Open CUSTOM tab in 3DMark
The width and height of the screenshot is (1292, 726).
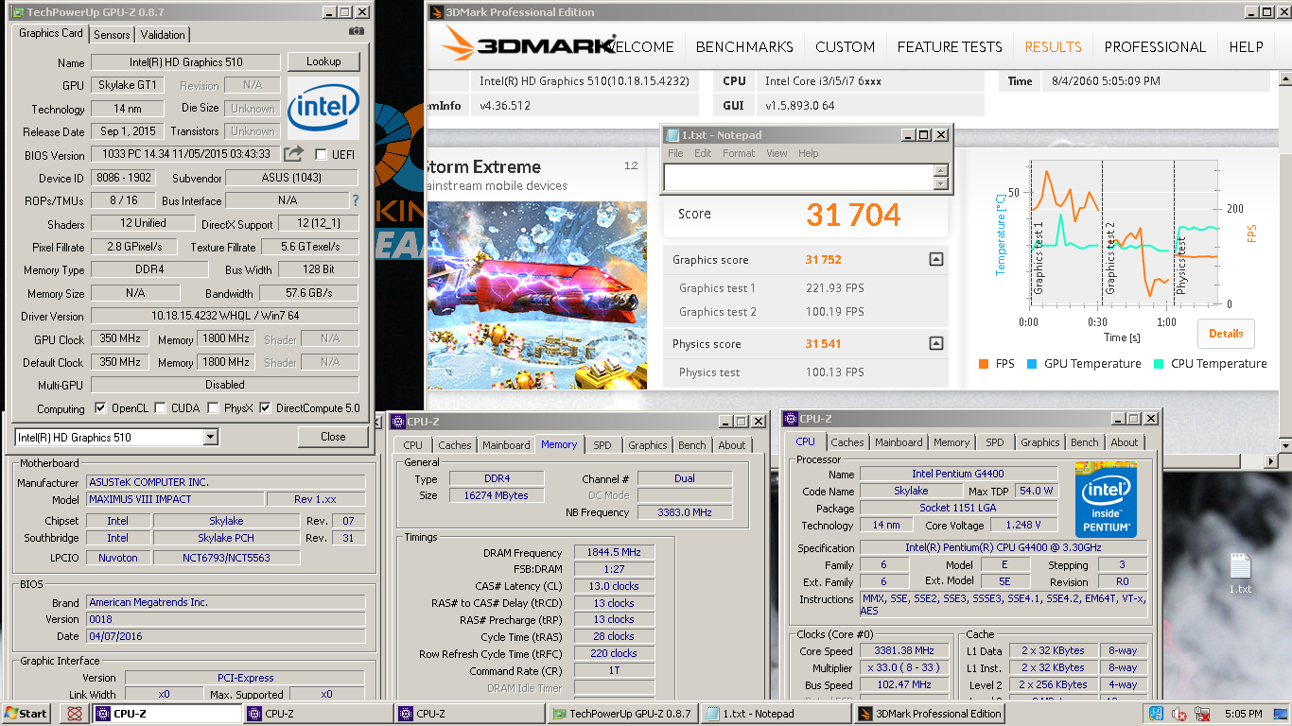point(845,47)
